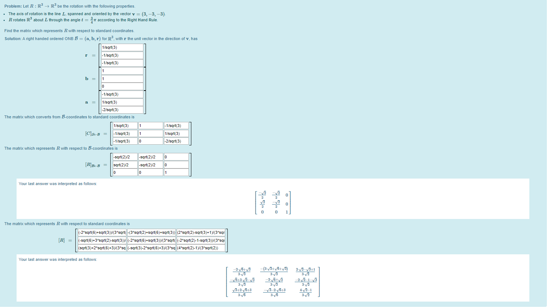Edit row 2 column 2 of the [R] B-coordinates matrix
The width and height of the screenshot is (547, 307).
click(x=151, y=165)
